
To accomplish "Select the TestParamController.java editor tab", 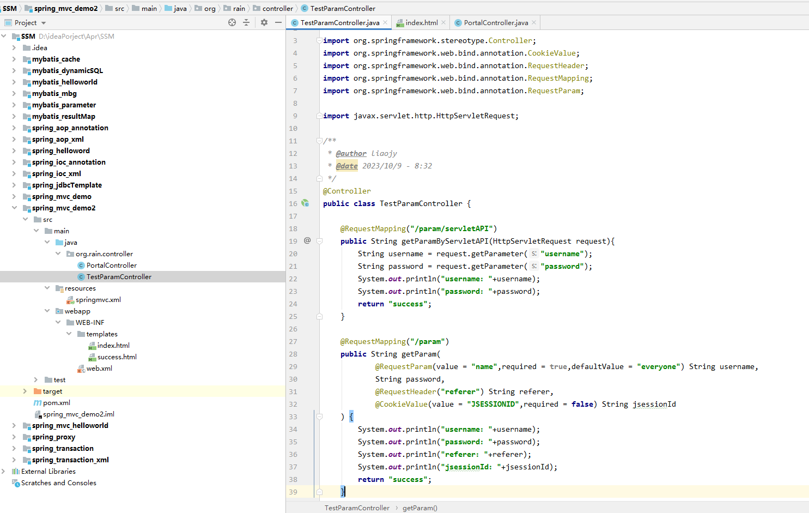I will pyautogui.click(x=339, y=22).
